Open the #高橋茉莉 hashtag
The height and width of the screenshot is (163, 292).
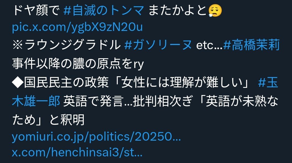(x=251, y=45)
